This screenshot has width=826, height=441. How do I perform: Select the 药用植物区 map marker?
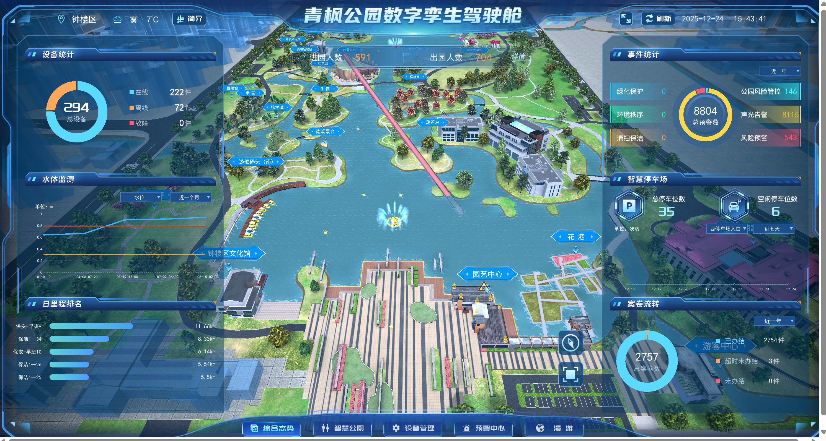(304, 49)
